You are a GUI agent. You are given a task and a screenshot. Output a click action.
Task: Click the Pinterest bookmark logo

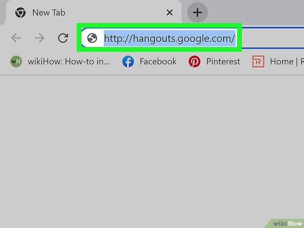pos(195,62)
